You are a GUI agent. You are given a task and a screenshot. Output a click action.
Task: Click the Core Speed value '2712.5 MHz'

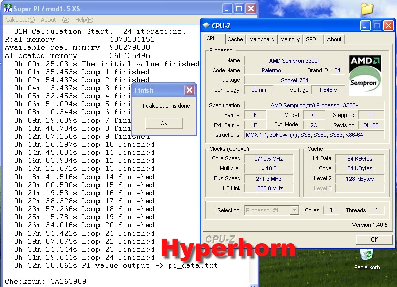269,159
